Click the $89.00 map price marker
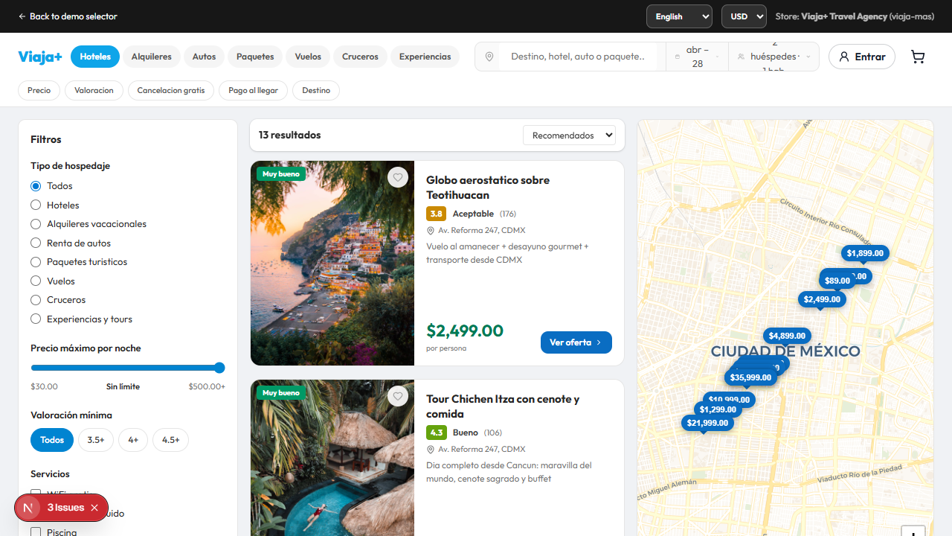The width and height of the screenshot is (952, 536). point(837,281)
